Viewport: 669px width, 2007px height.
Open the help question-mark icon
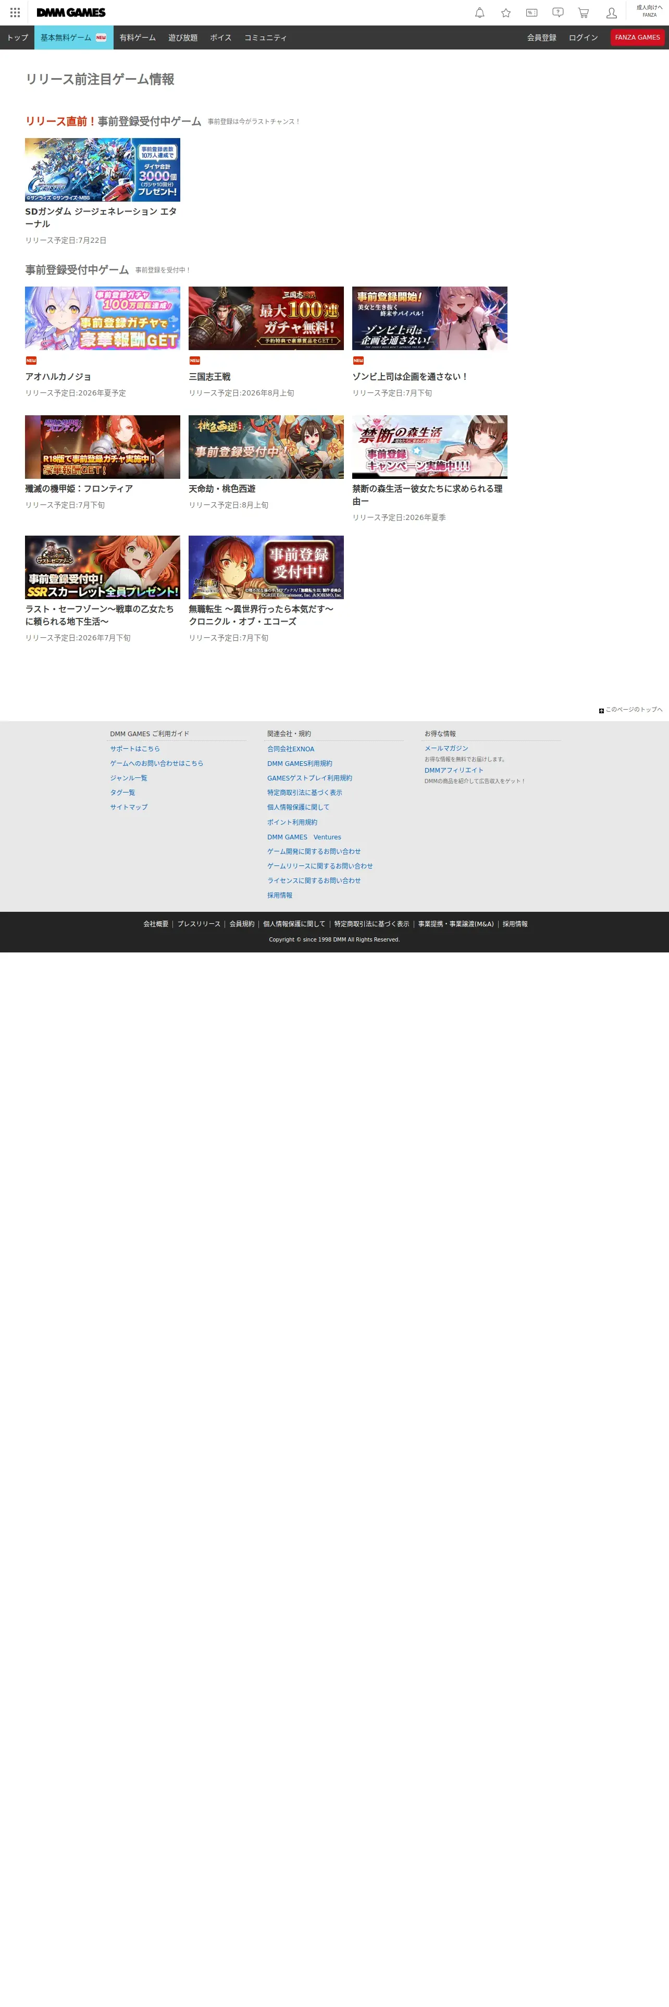[x=557, y=13]
